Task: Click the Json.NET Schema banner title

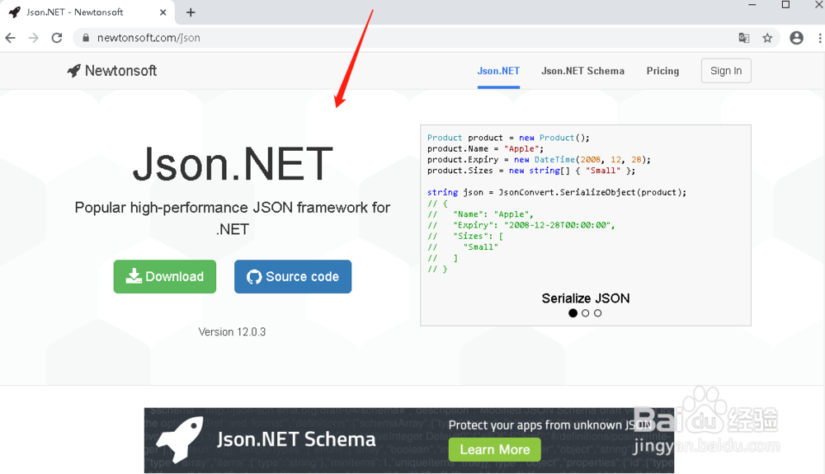Action: [296, 439]
